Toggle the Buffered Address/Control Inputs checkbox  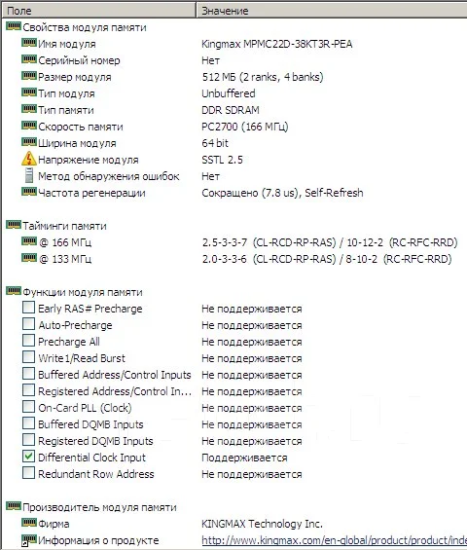28,374
